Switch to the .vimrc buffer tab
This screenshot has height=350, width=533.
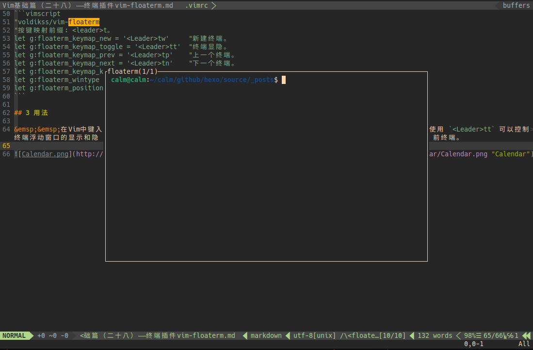[196, 5]
